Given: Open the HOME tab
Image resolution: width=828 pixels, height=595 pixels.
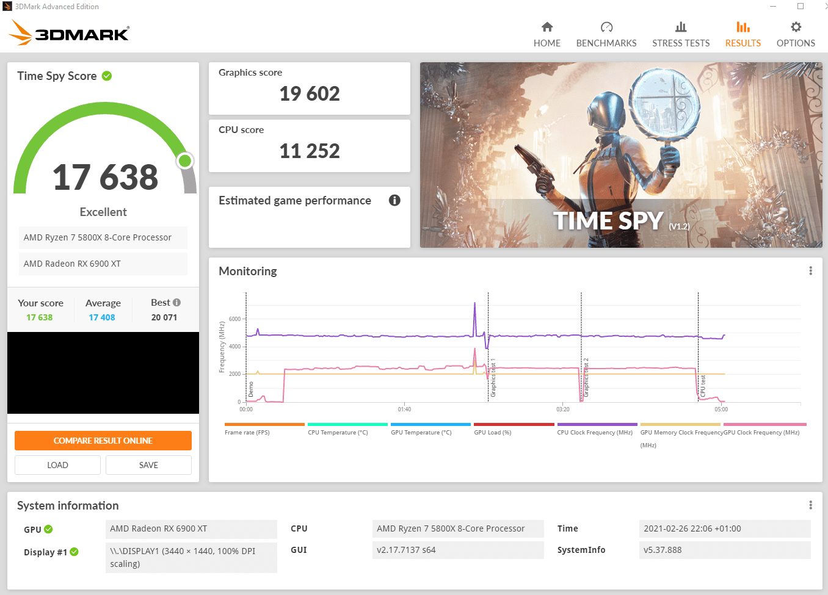Looking at the screenshot, I should click(x=547, y=35).
